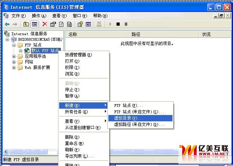
Task: Click the Up one level folder icon
Action: pyautogui.click(x=26, y=24)
